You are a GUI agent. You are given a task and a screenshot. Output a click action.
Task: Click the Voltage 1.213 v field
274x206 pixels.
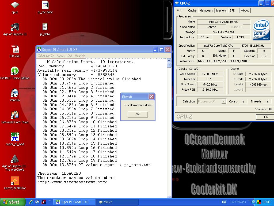[x=241, y=37]
